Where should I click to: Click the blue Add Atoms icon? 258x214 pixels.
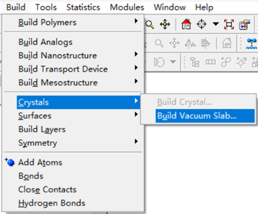point(10,162)
